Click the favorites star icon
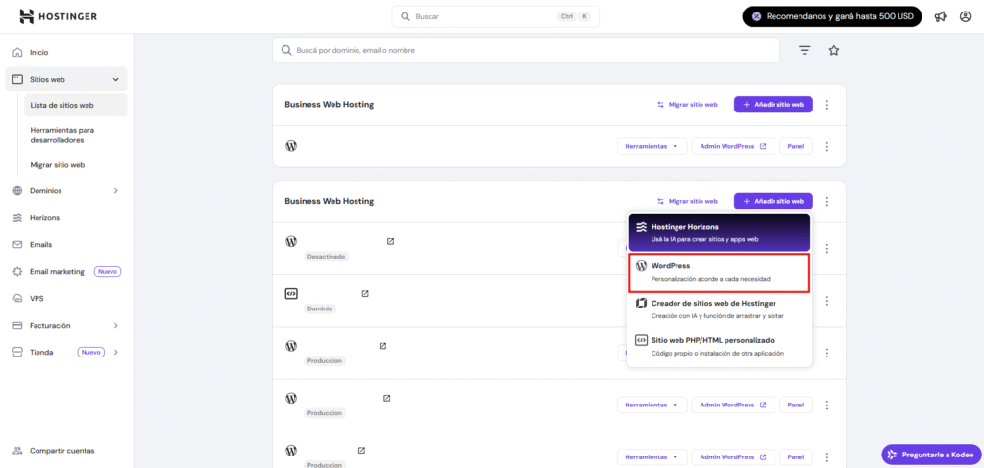The width and height of the screenshot is (984, 468). (x=833, y=50)
